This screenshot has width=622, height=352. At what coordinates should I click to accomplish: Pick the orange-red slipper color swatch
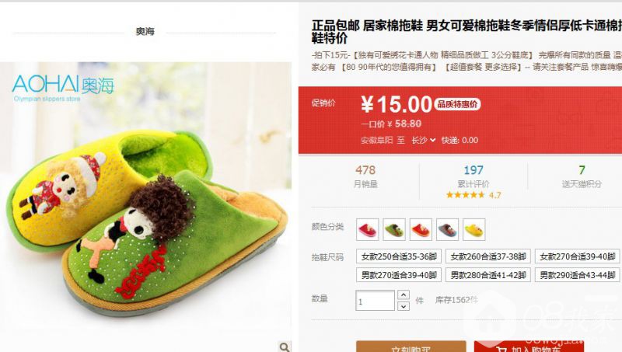[421, 229]
